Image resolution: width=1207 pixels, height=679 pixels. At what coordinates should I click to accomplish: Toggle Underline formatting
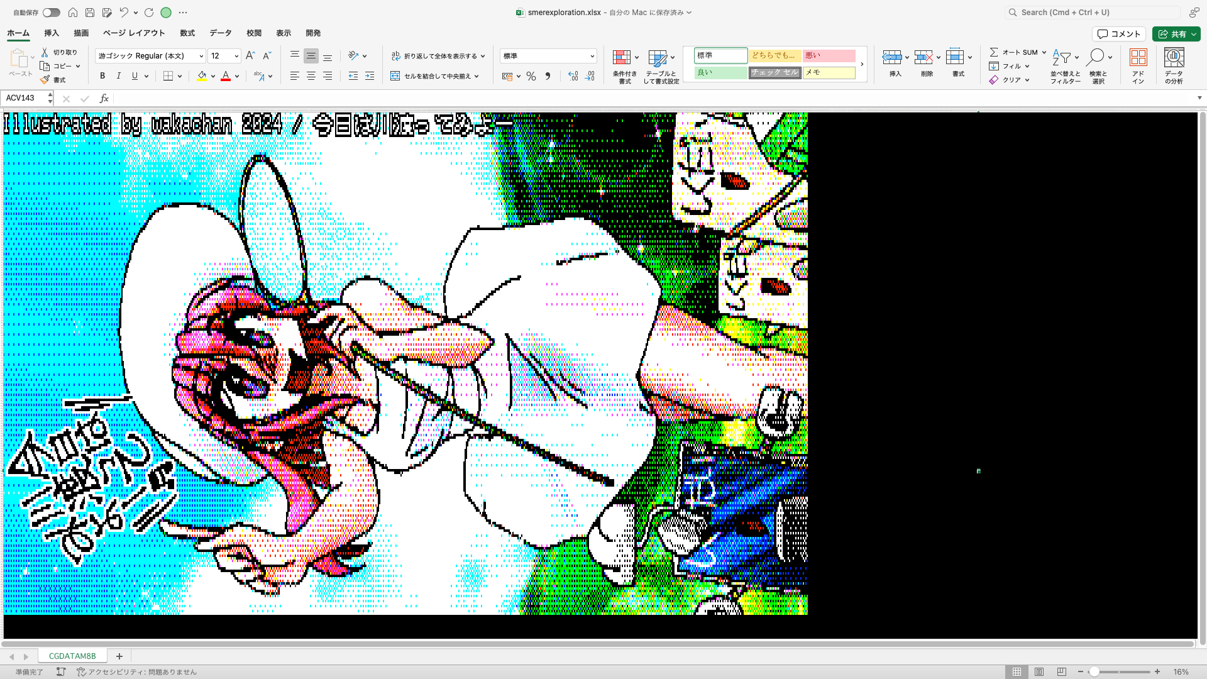[135, 76]
